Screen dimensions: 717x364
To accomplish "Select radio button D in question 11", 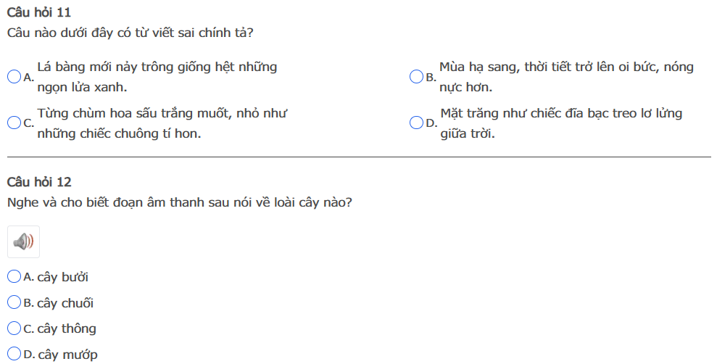I will pyautogui.click(x=416, y=123).
